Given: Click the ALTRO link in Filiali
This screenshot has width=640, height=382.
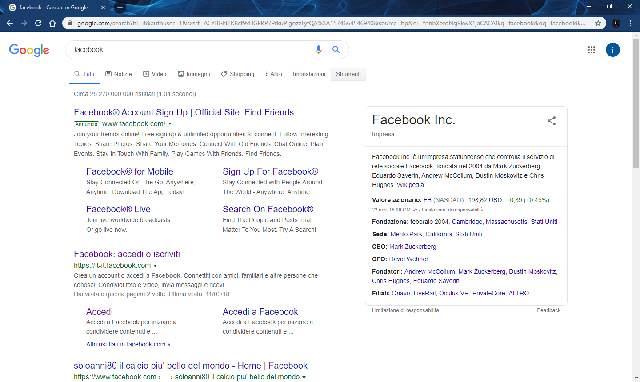Looking at the screenshot, I should (519, 293).
